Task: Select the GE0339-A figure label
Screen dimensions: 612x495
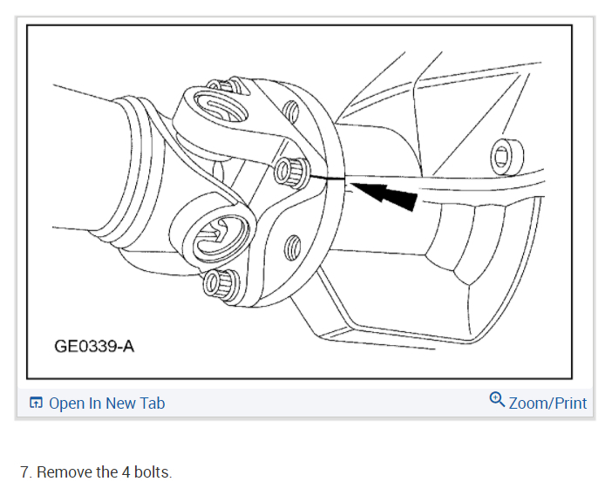Action: [x=94, y=346]
